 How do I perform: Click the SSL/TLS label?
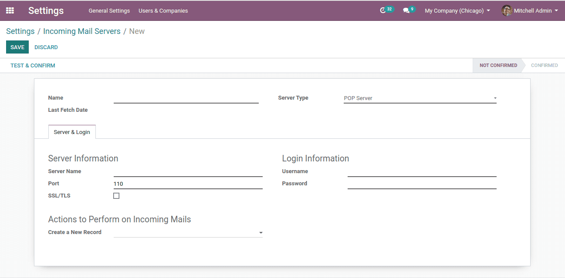59,196
